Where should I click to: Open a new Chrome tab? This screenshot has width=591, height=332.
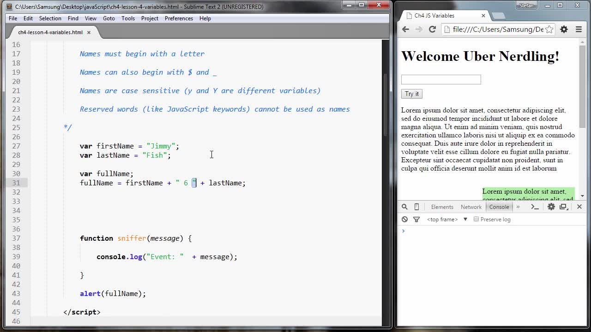tap(498, 16)
